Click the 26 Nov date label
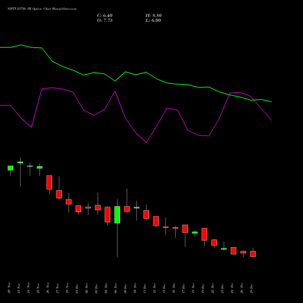The height and width of the screenshot is (303, 303). point(48,288)
